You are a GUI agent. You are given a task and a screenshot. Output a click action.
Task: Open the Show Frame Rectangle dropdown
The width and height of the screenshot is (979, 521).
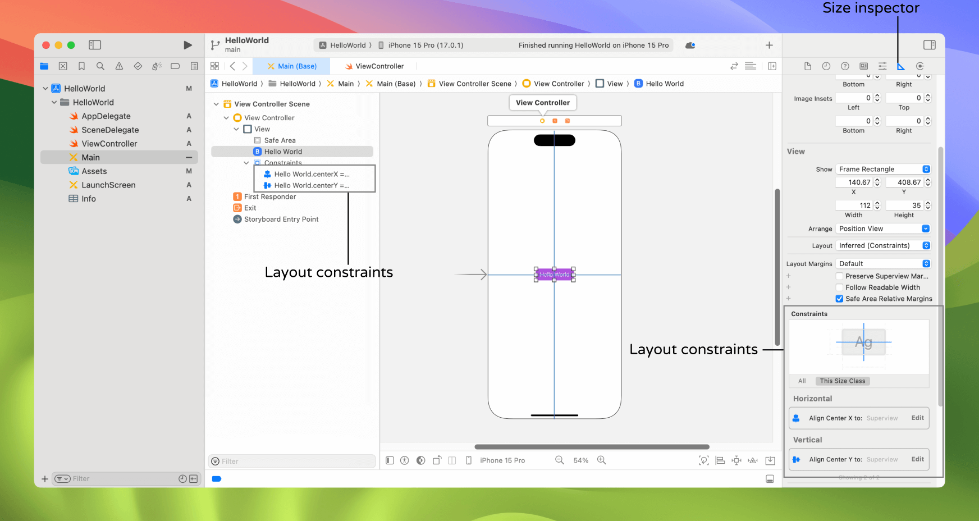click(883, 169)
